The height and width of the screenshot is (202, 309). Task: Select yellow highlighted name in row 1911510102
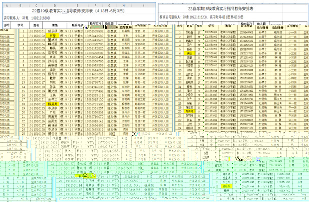(x=53, y=36)
